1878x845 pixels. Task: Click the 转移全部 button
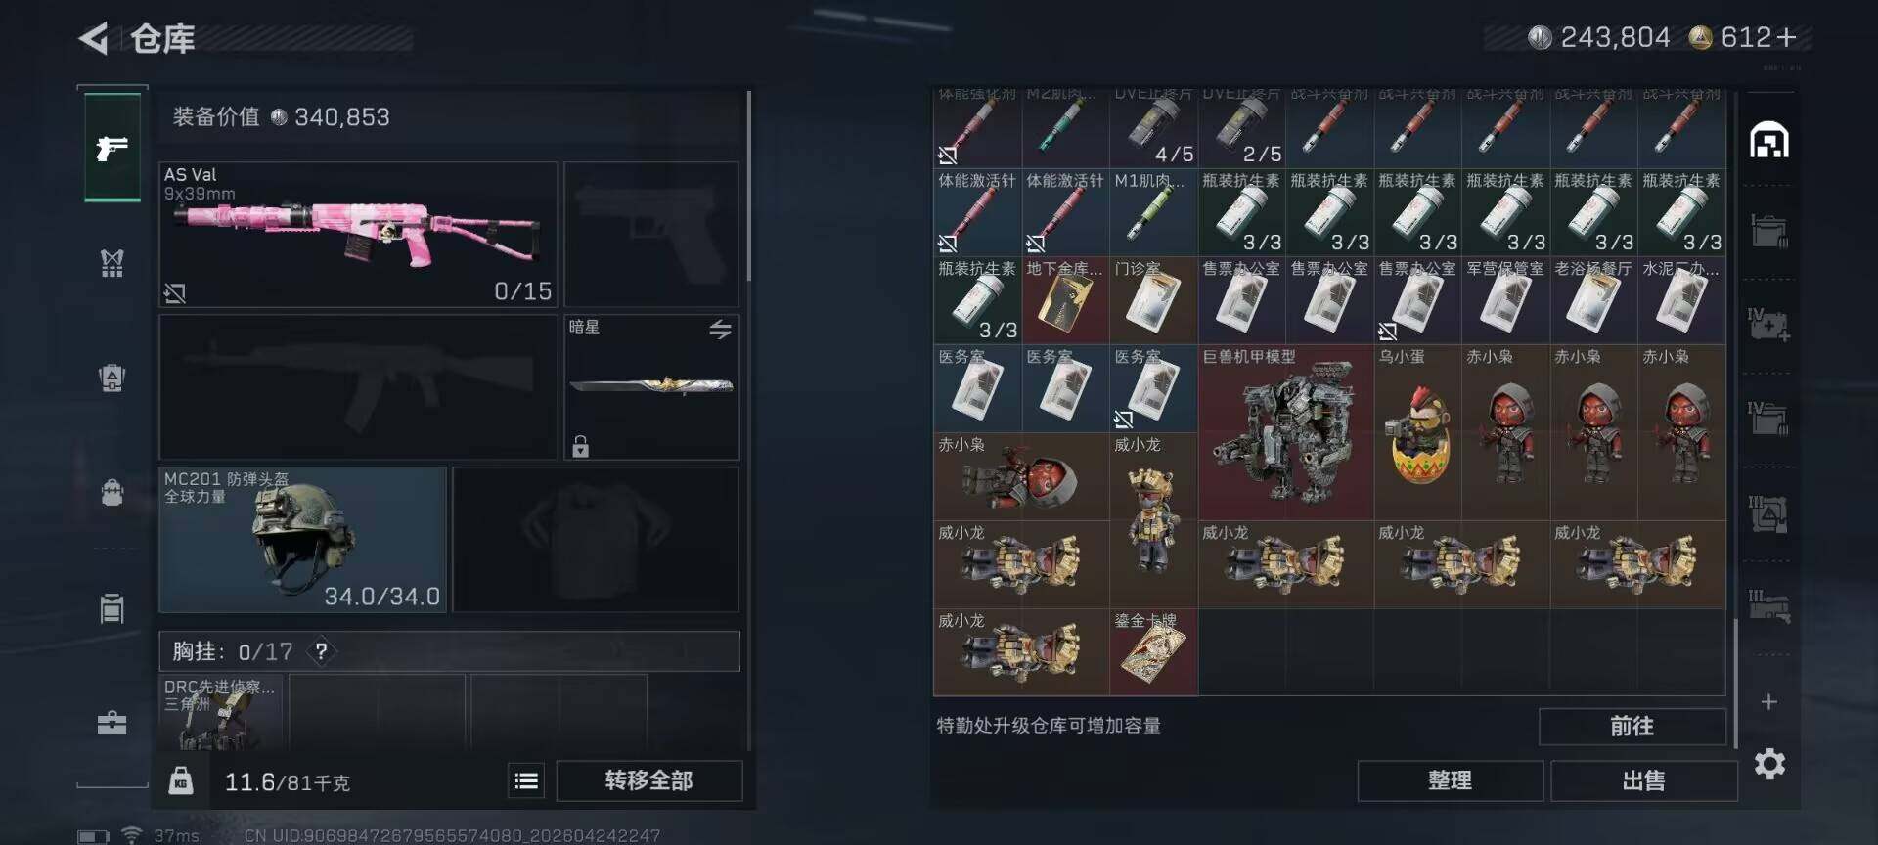[649, 780]
